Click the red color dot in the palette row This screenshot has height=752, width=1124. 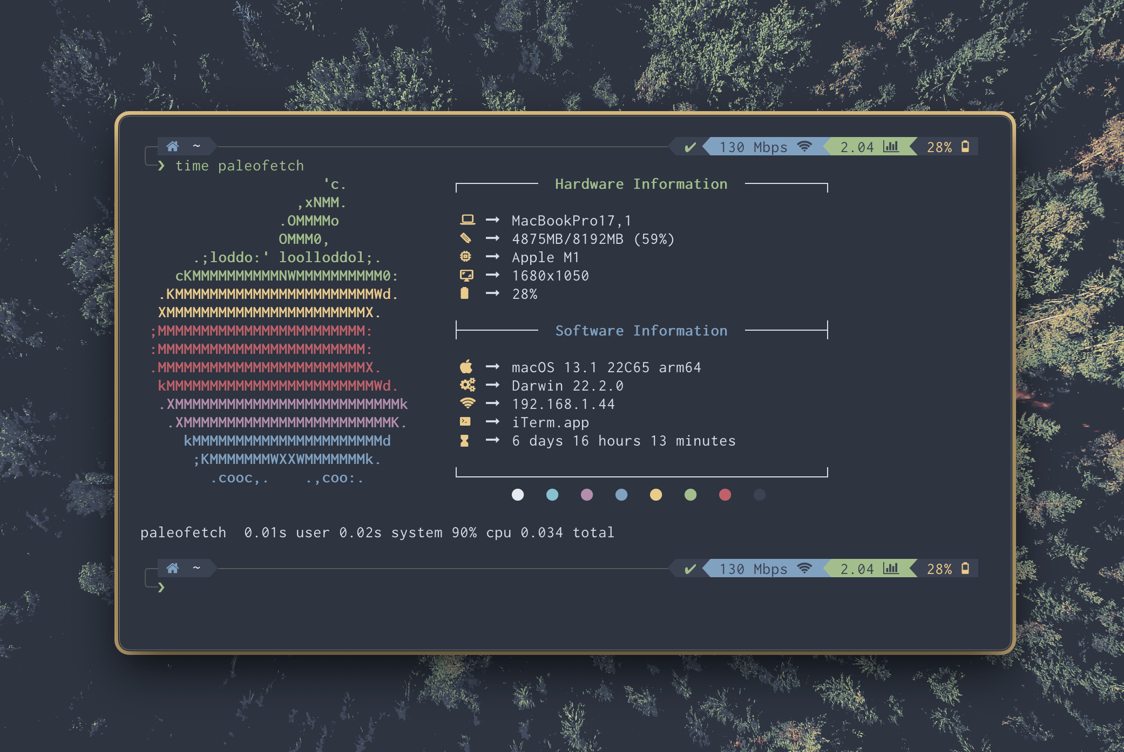[725, 495]
